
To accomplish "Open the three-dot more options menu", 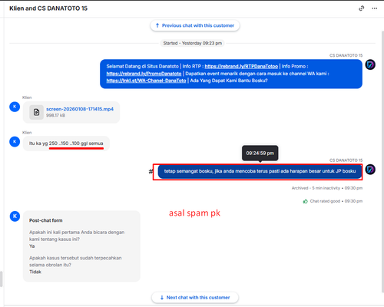I will pyautogui.click(x=375, y=8).
